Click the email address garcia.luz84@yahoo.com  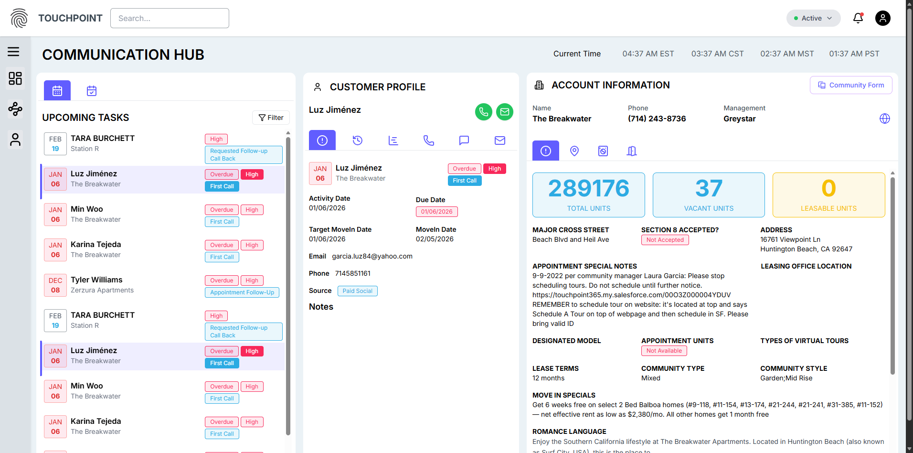click(372, 256)
